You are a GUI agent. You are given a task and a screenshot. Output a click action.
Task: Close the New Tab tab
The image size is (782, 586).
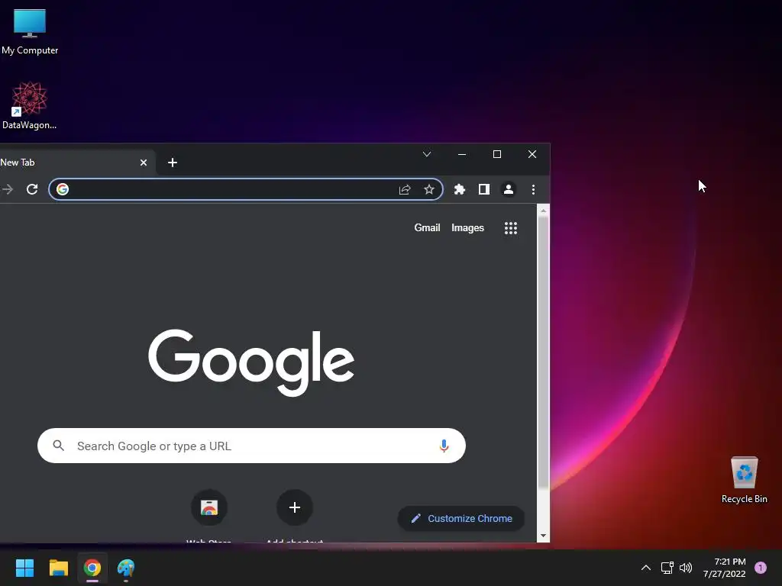pyautogui.click(x=144, y=163)
